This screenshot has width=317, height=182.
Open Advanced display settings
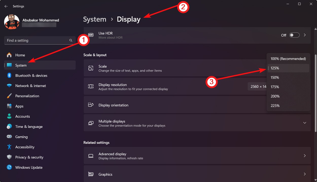click(x=197, y=155)
